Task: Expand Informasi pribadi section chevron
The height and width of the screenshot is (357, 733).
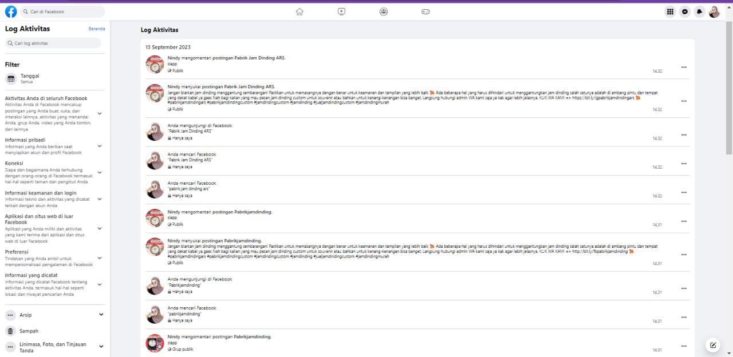Action: (x=100, y=146)
